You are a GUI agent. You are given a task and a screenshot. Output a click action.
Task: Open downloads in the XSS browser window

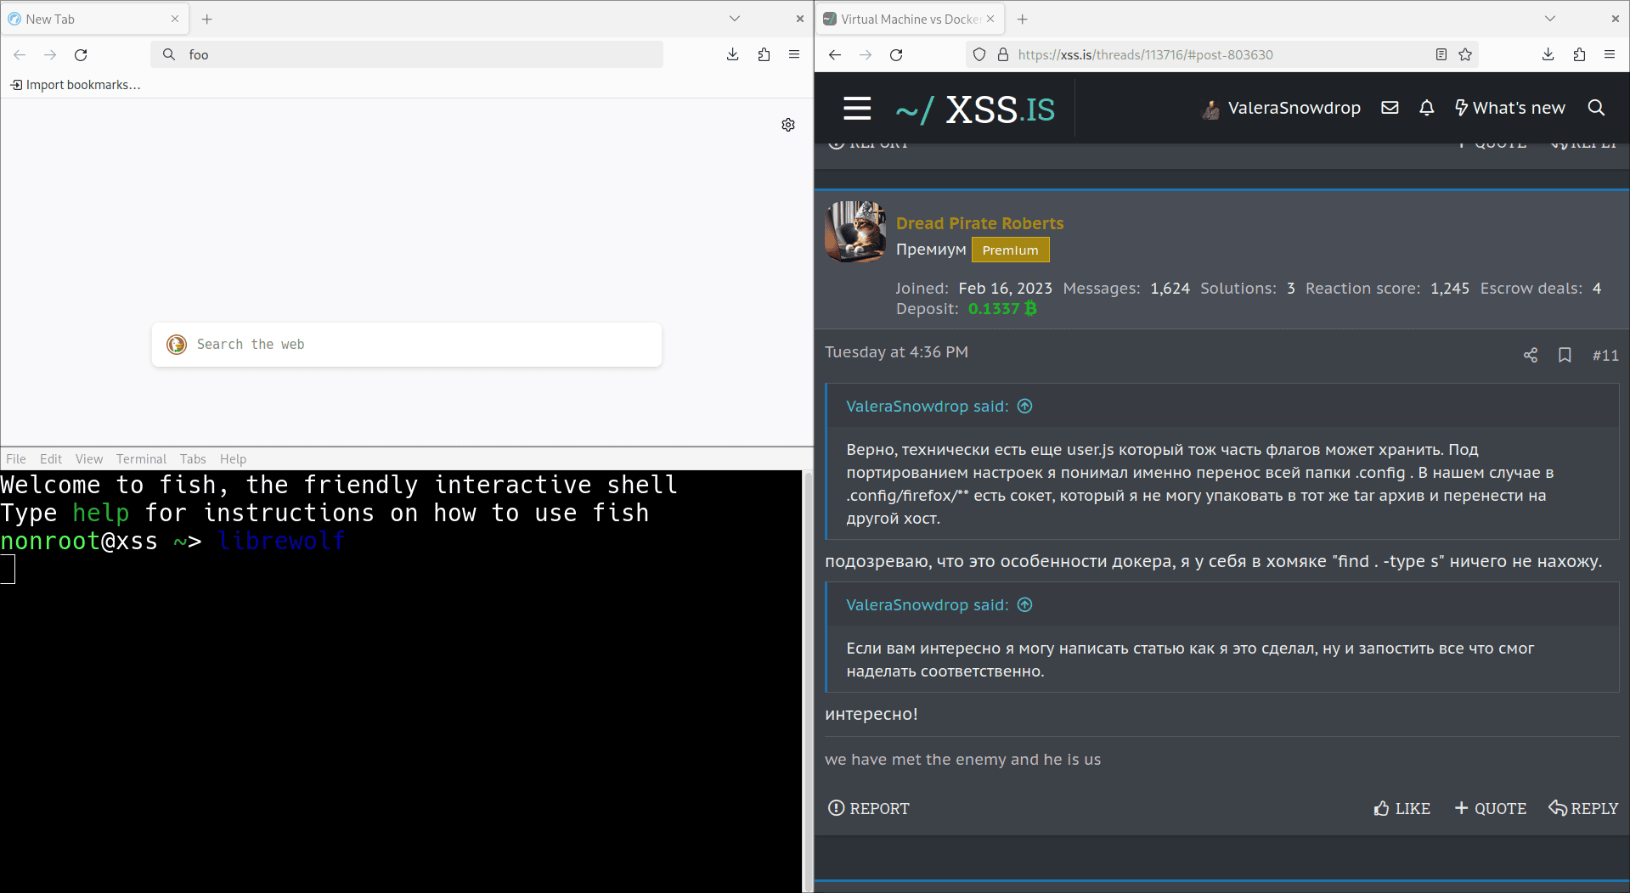point(1548,55)
